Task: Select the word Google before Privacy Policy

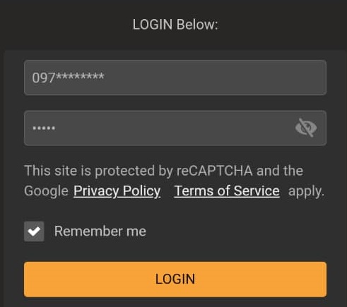Action: coord(46,191)
